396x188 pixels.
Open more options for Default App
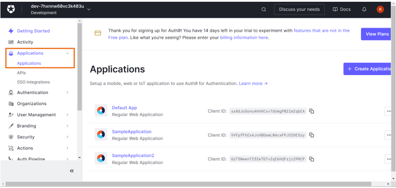tap(389, 111)
